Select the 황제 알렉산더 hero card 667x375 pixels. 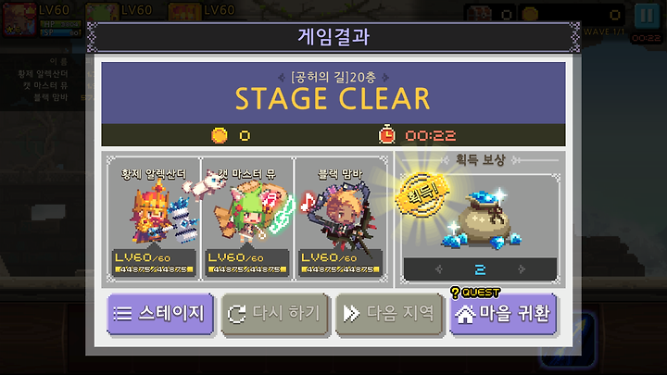[154, 219]
